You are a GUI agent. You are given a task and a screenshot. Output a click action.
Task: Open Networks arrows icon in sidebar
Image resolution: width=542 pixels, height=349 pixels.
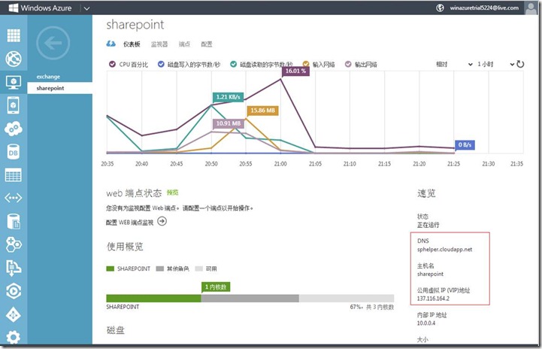(x=13, y=198)
